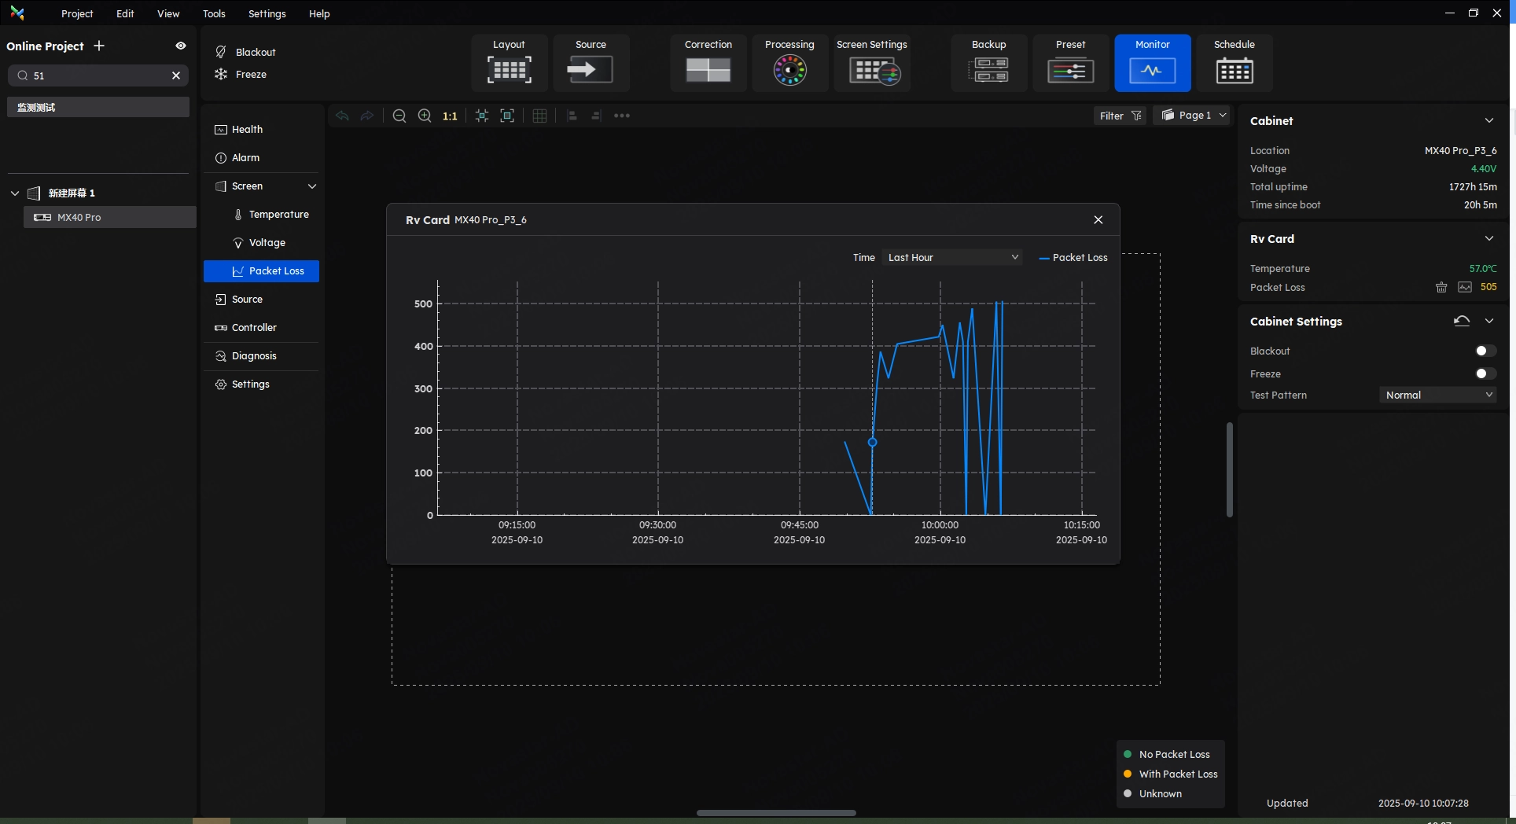
Task: Click the Packet Loss chart icon
Action: click(1464, 288)
